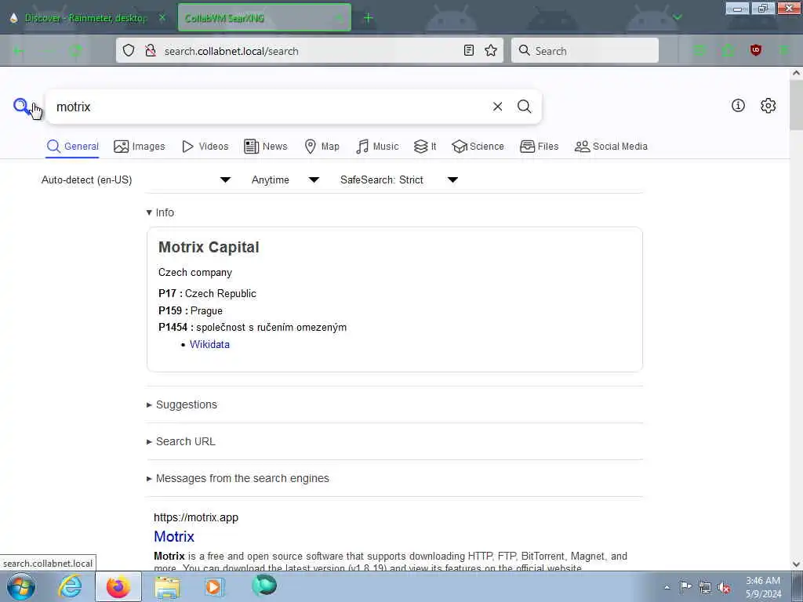
Task: Click the shield tracking protection icon
Action: (x=129, y=50)
